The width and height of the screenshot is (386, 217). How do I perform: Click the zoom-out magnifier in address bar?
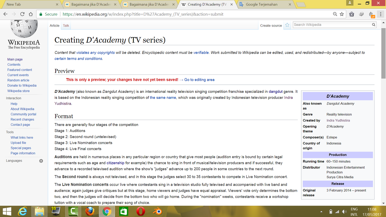335,14
